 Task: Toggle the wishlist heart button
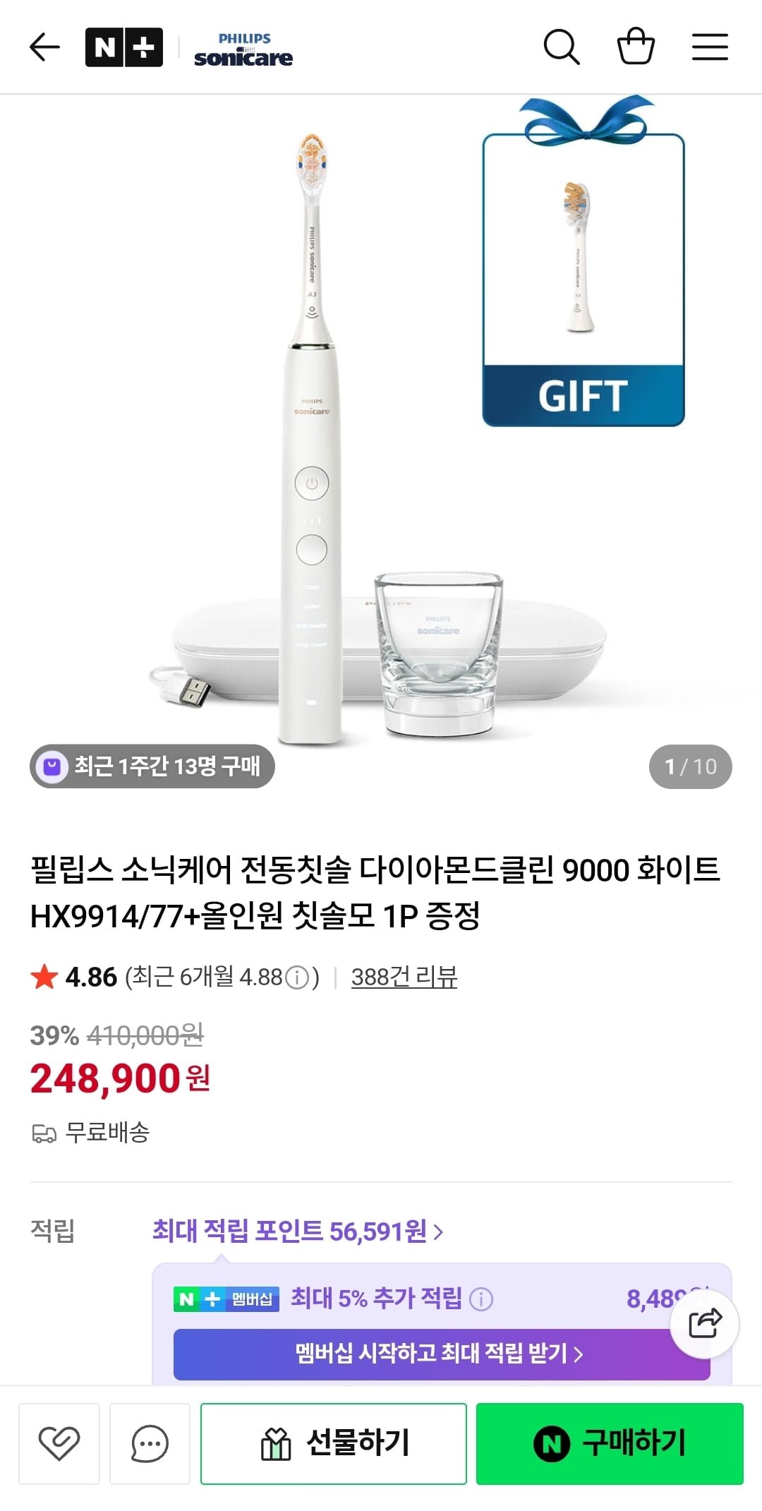pyautogui.click(x=59, y=1444)
